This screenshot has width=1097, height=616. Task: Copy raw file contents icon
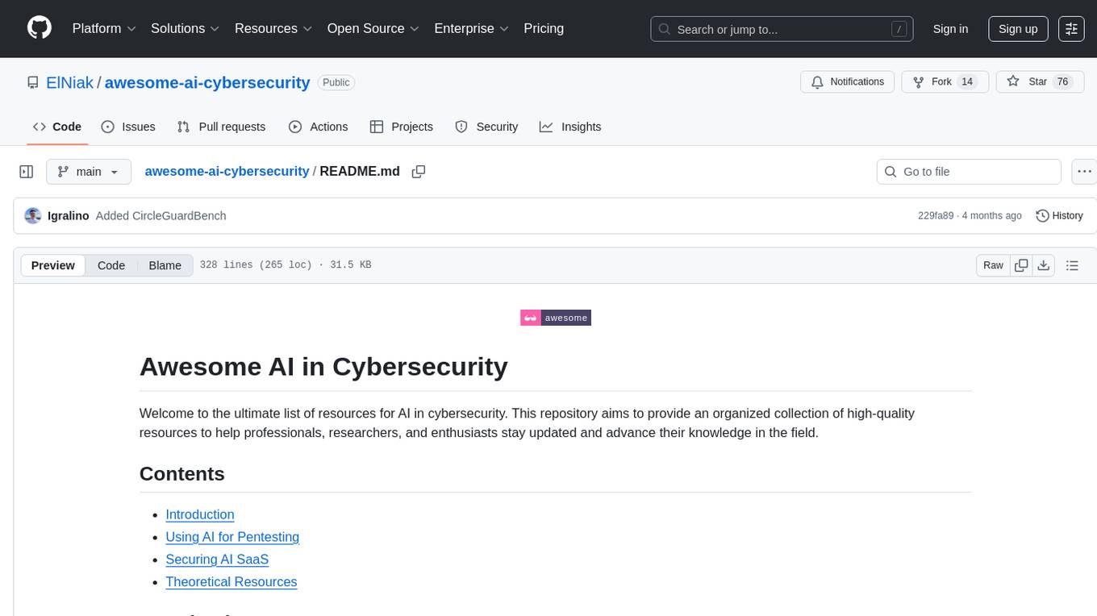tap(1021, 265)
